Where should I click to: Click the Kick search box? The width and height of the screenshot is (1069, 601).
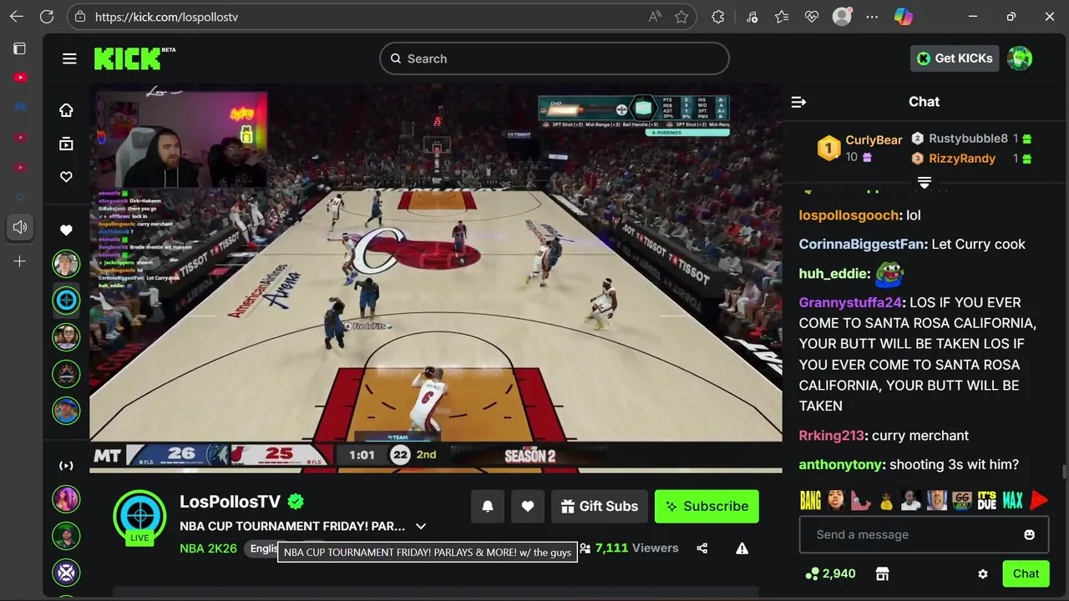pos(555,58)
